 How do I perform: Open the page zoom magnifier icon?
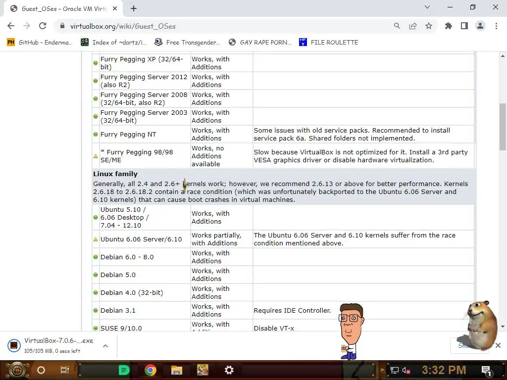[x=397, y=26]
